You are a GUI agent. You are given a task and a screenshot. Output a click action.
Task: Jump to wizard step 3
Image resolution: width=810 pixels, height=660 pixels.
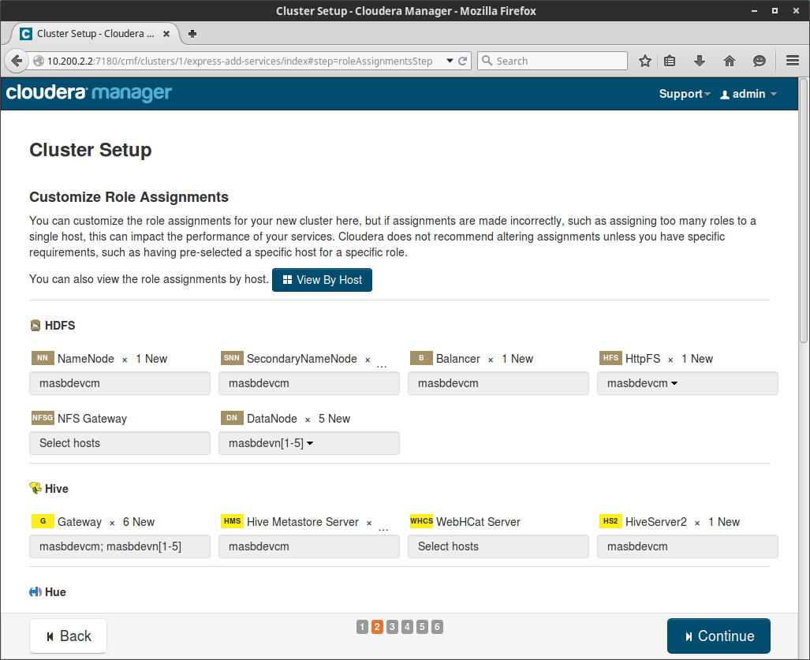pyautogui.click(x=392, y=627)
